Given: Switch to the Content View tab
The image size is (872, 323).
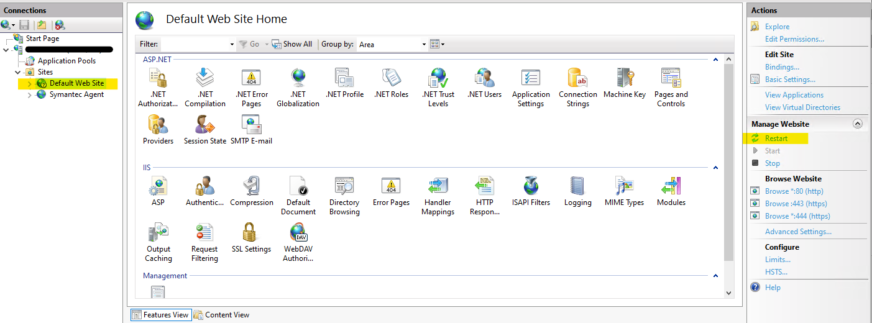Looking at the screenshot, I should click(221, 315).
